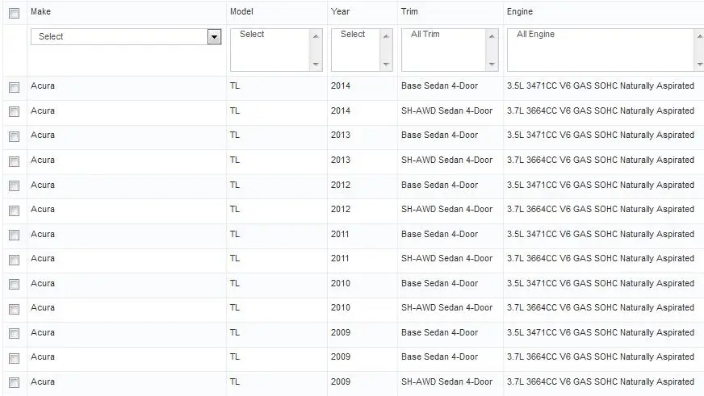Click Year list scroll down arrow
704x396 pixels.
386,65
